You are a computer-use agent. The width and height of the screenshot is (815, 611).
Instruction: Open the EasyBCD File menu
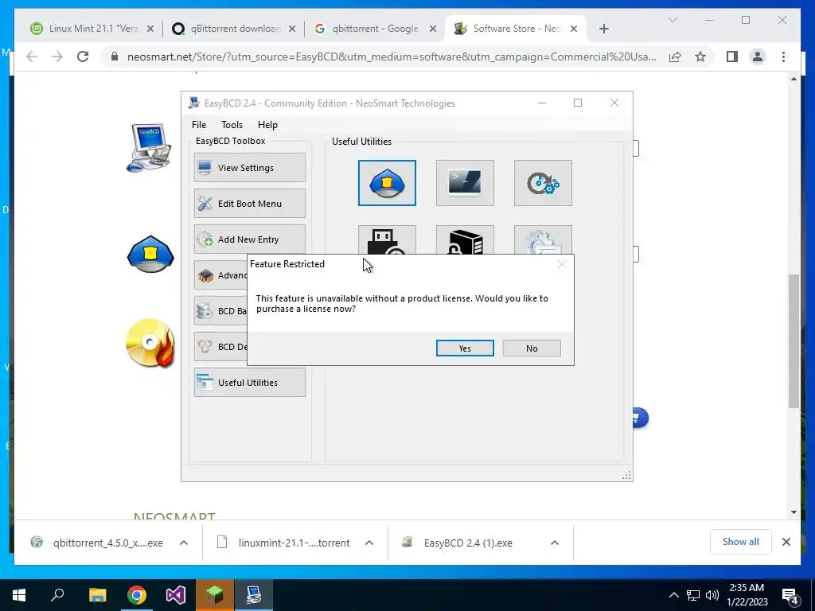(198, 125)
